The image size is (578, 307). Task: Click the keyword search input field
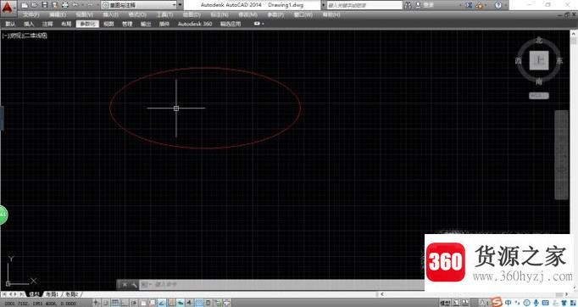[x=365, y=5]
